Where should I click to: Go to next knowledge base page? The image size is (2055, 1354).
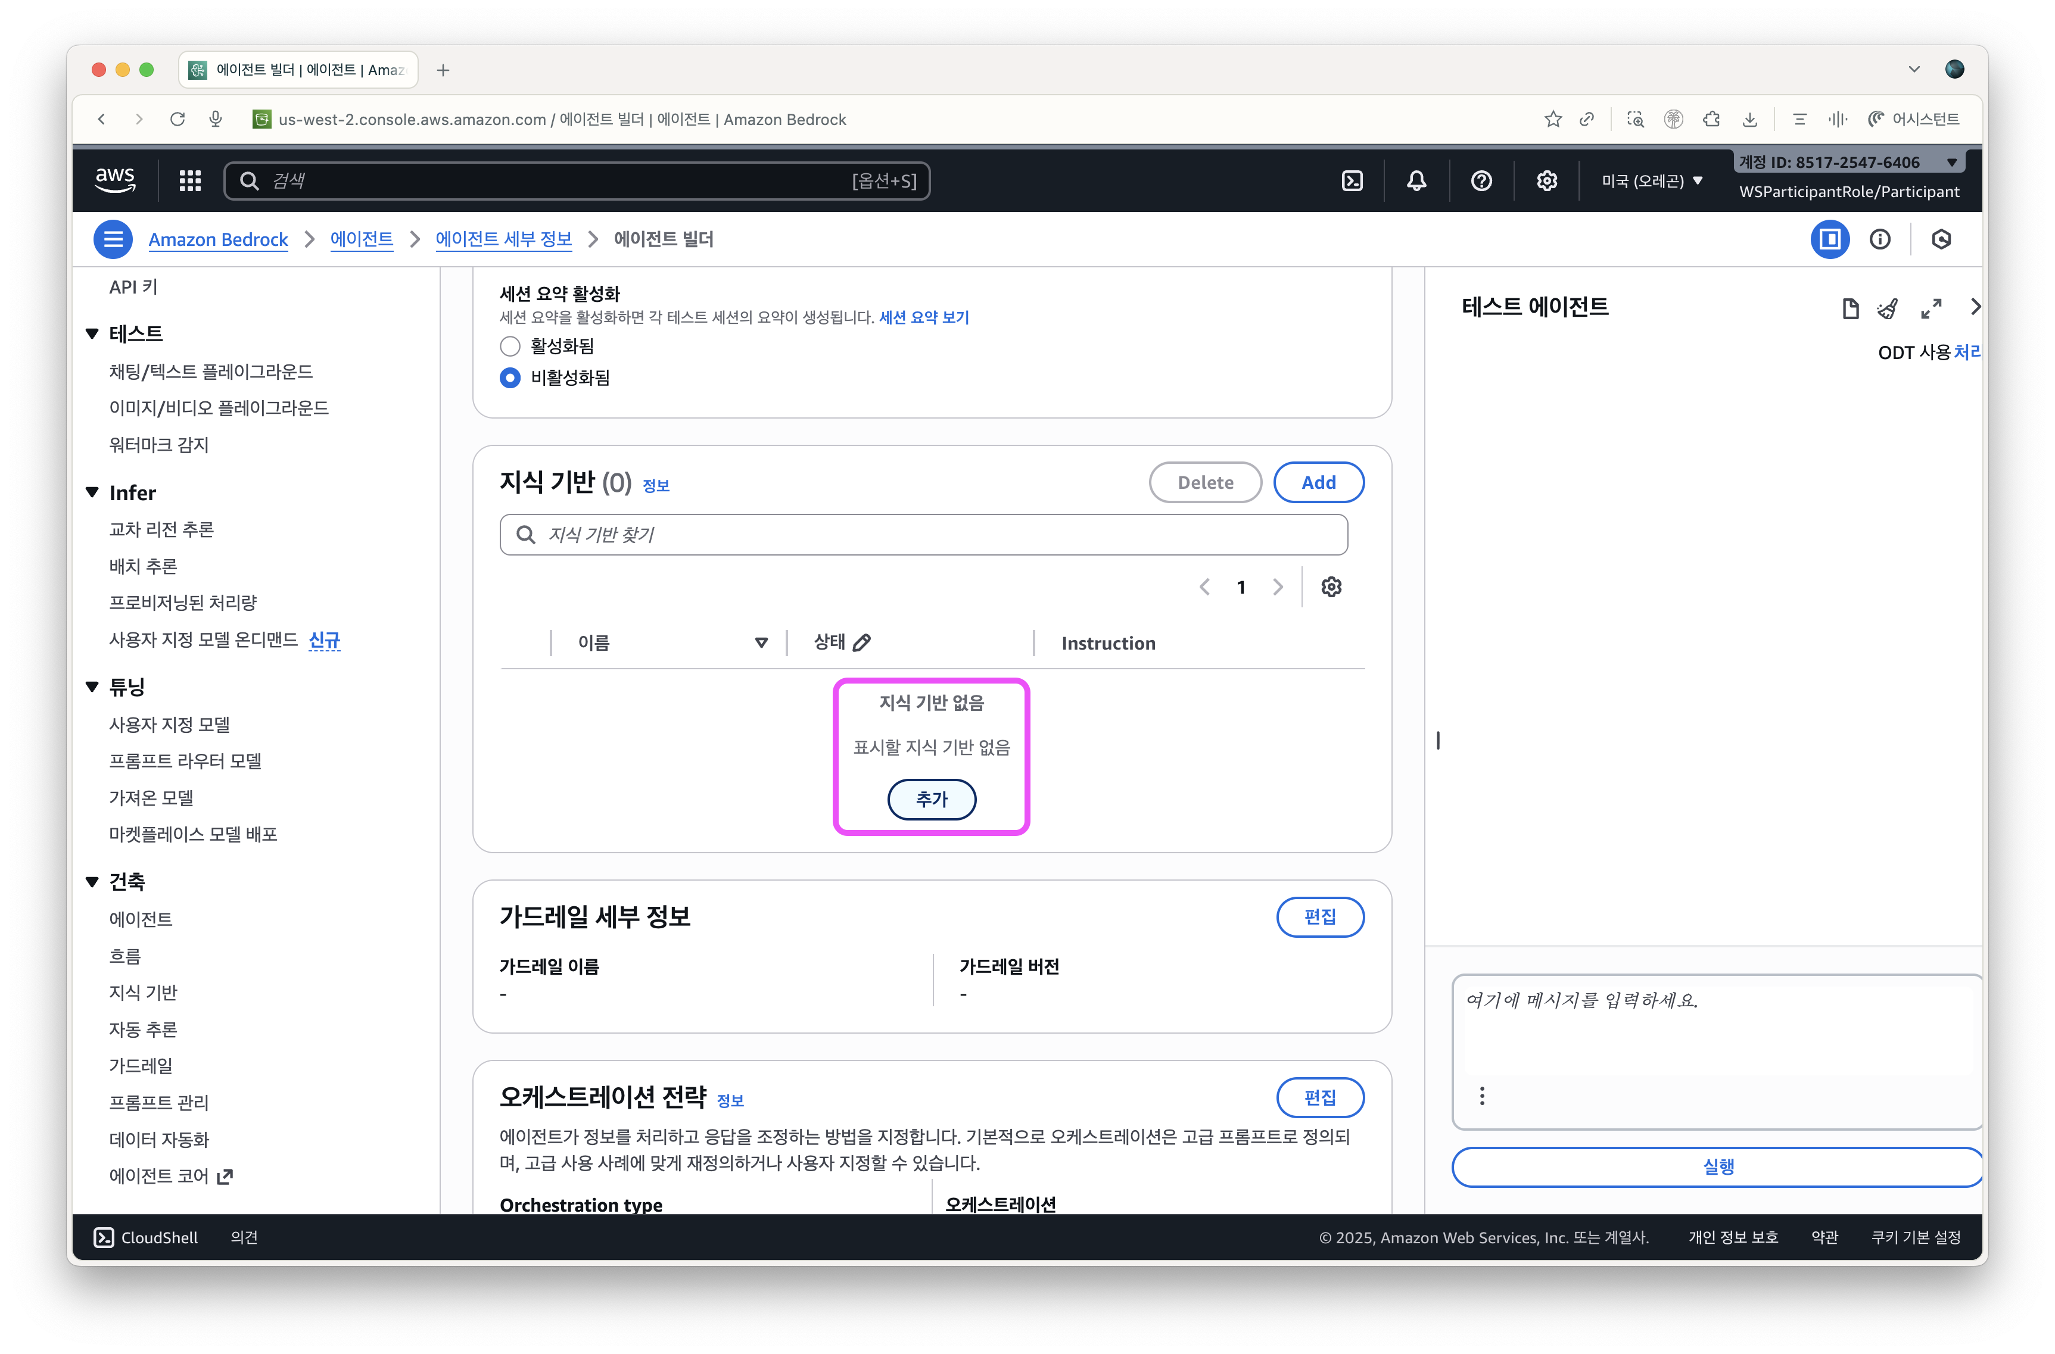1278,587
